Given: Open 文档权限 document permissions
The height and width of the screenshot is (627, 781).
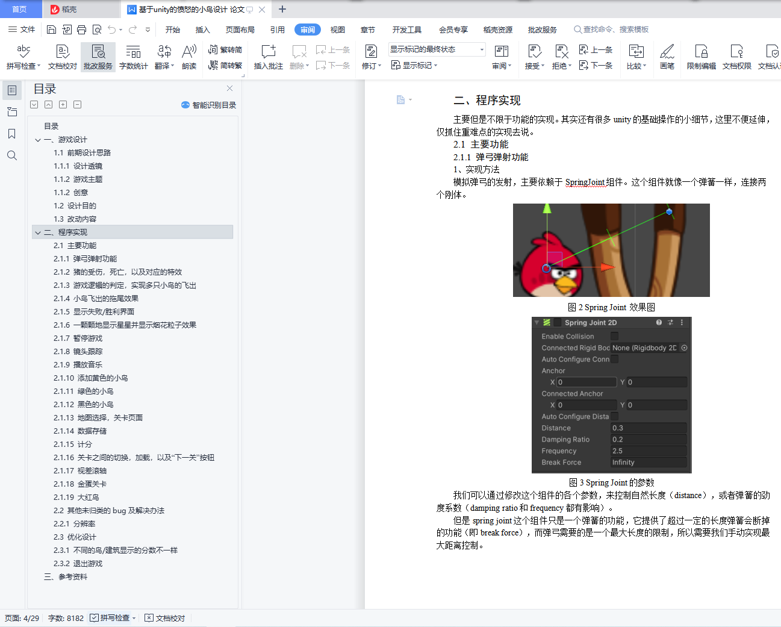Looking at the screenshot, I should [737, 57].
